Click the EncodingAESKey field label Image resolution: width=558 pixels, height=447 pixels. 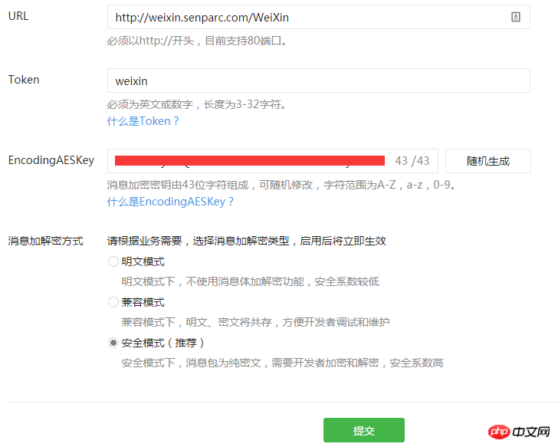pyautogui.click(x=51, y=160)
